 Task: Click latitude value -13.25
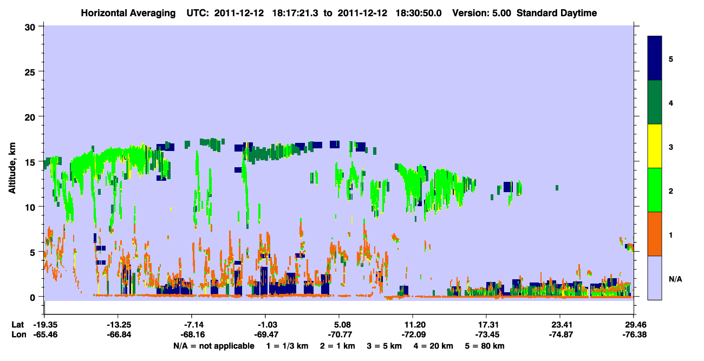(118, 325)
